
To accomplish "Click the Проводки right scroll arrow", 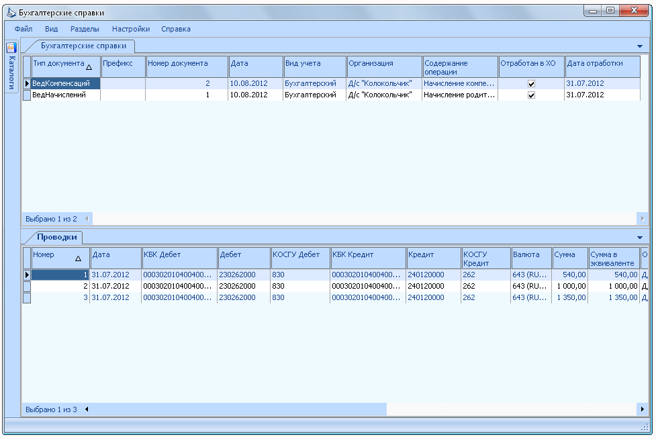I will point(642,409).
